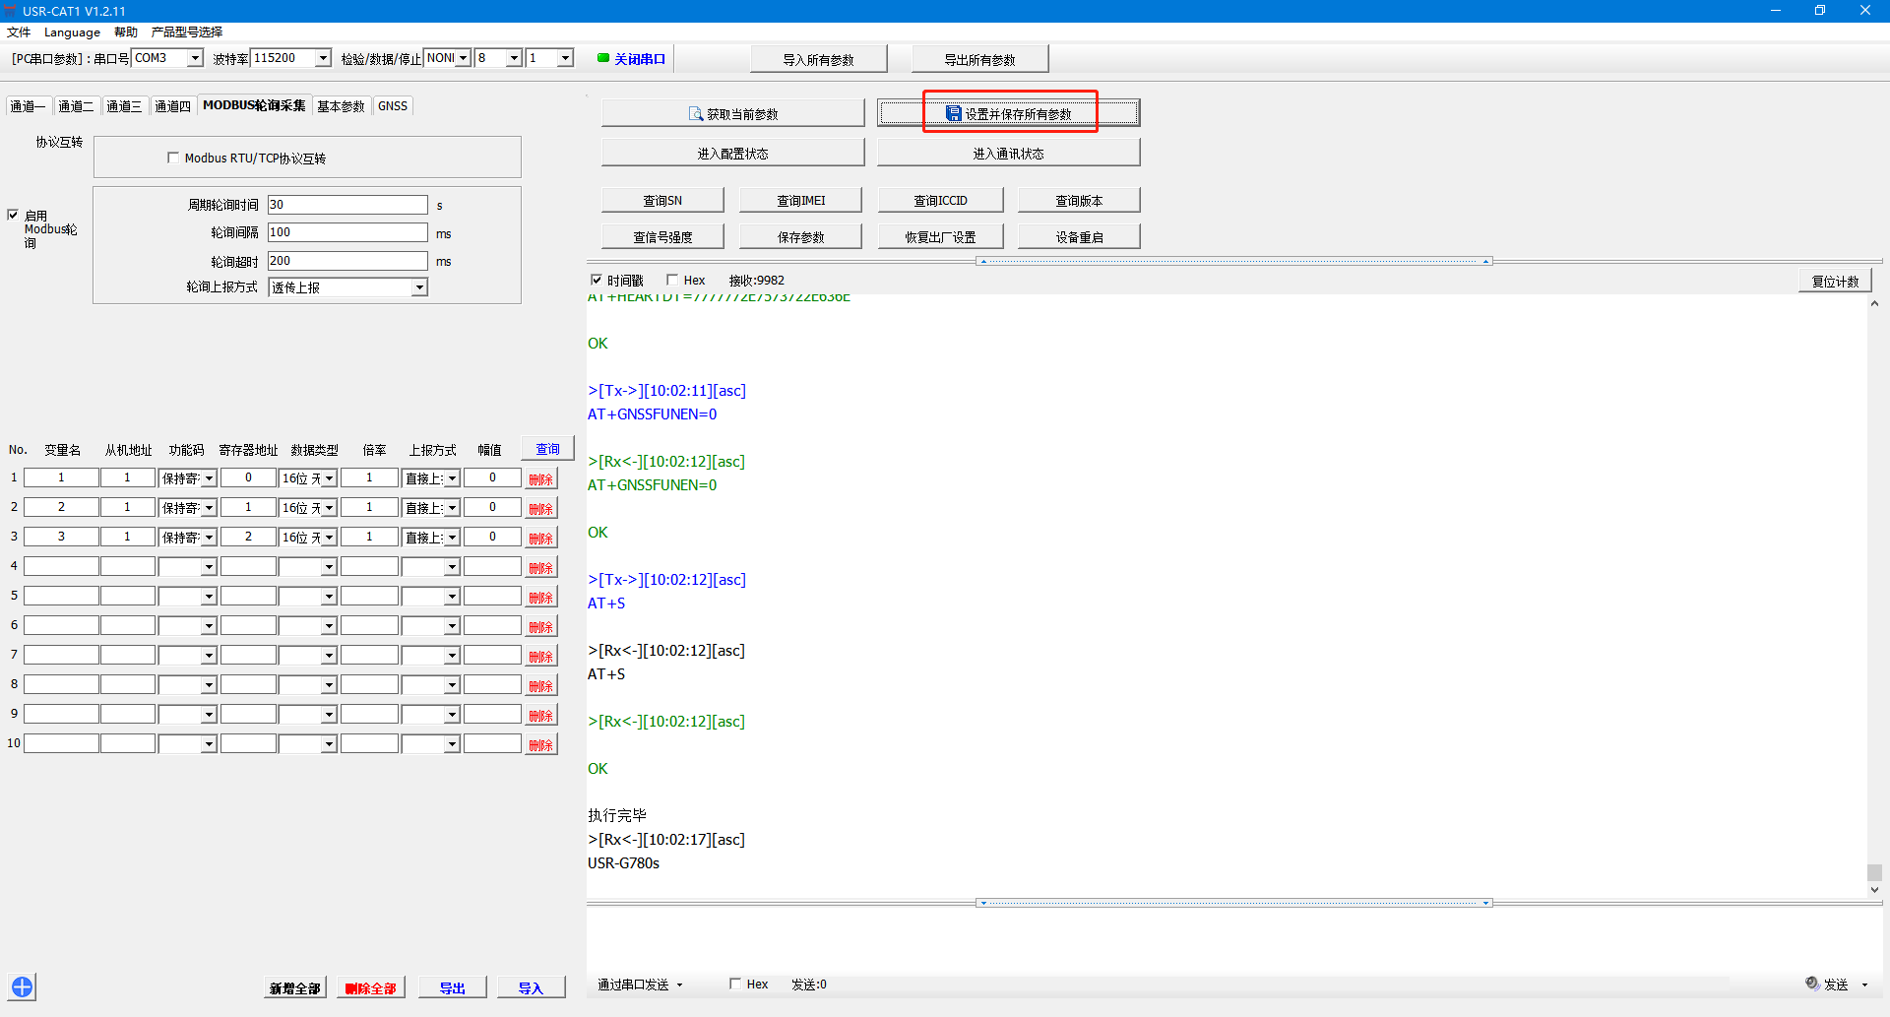This screenshot has height=1017, width=1890.
Task: Click the save icon on 设置并保存所有参数
Action: [953, 114]
